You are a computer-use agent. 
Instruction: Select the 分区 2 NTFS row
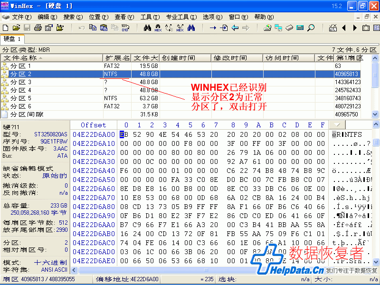pos(181,74)
